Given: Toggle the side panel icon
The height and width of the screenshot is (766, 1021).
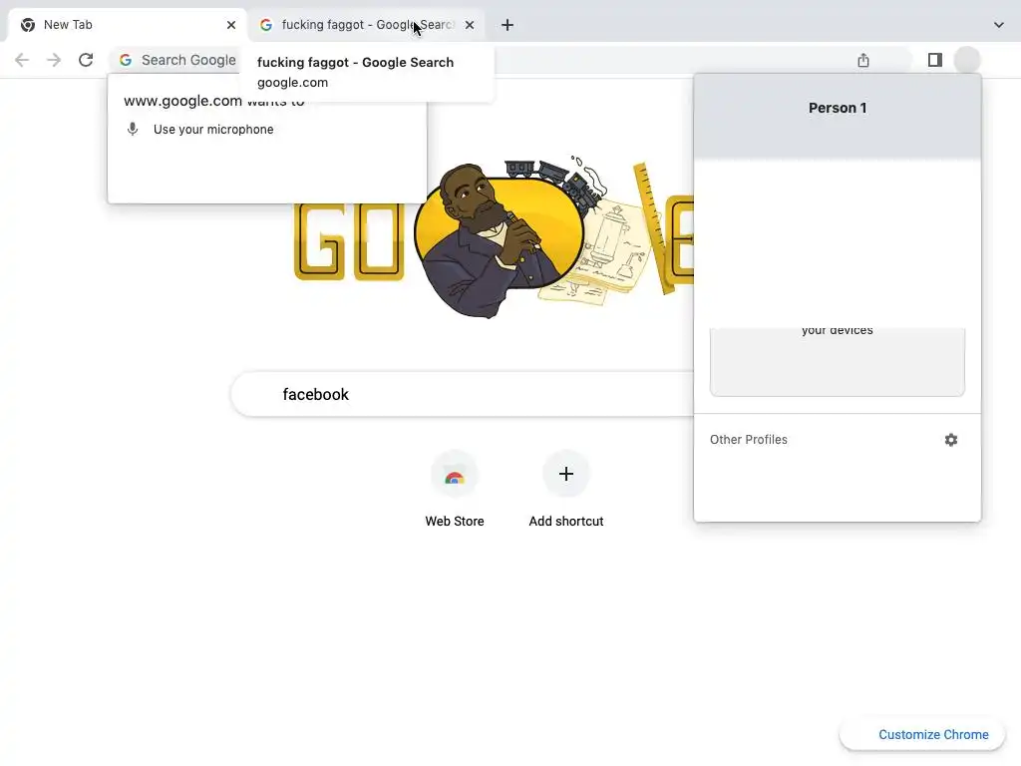Looking at the screenshot, I should click(935, 60).
